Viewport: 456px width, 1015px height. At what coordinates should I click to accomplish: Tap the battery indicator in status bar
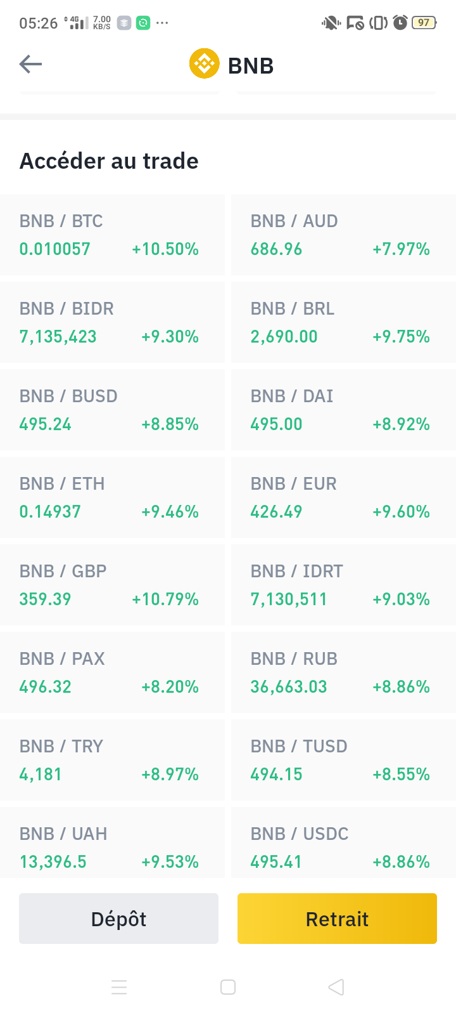[x=424, y=23]
